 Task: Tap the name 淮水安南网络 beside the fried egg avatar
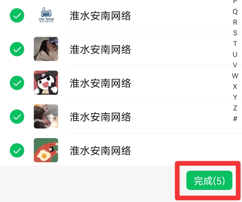click(x=100, y=151)
